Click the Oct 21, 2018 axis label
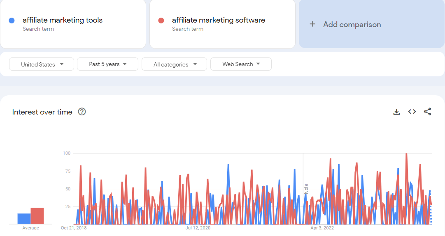Image resolution: width=445 pixels, height=236 pixels. pos(74,228)
